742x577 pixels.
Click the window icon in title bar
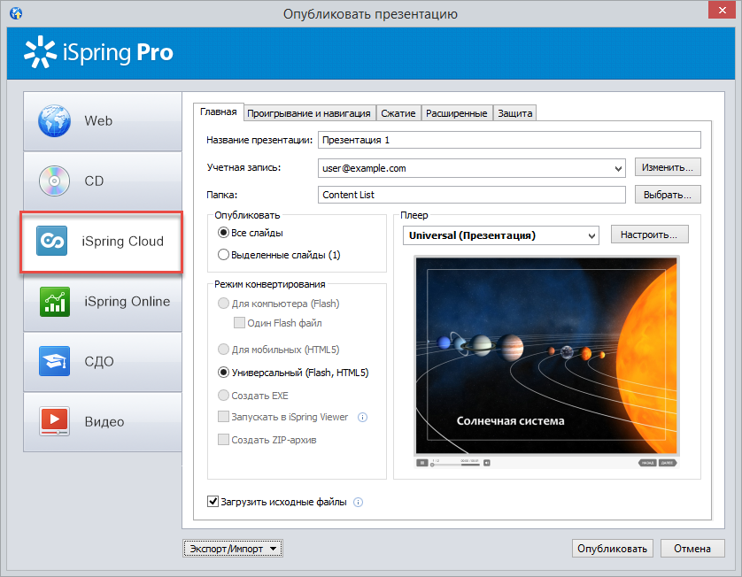(16, 13)
